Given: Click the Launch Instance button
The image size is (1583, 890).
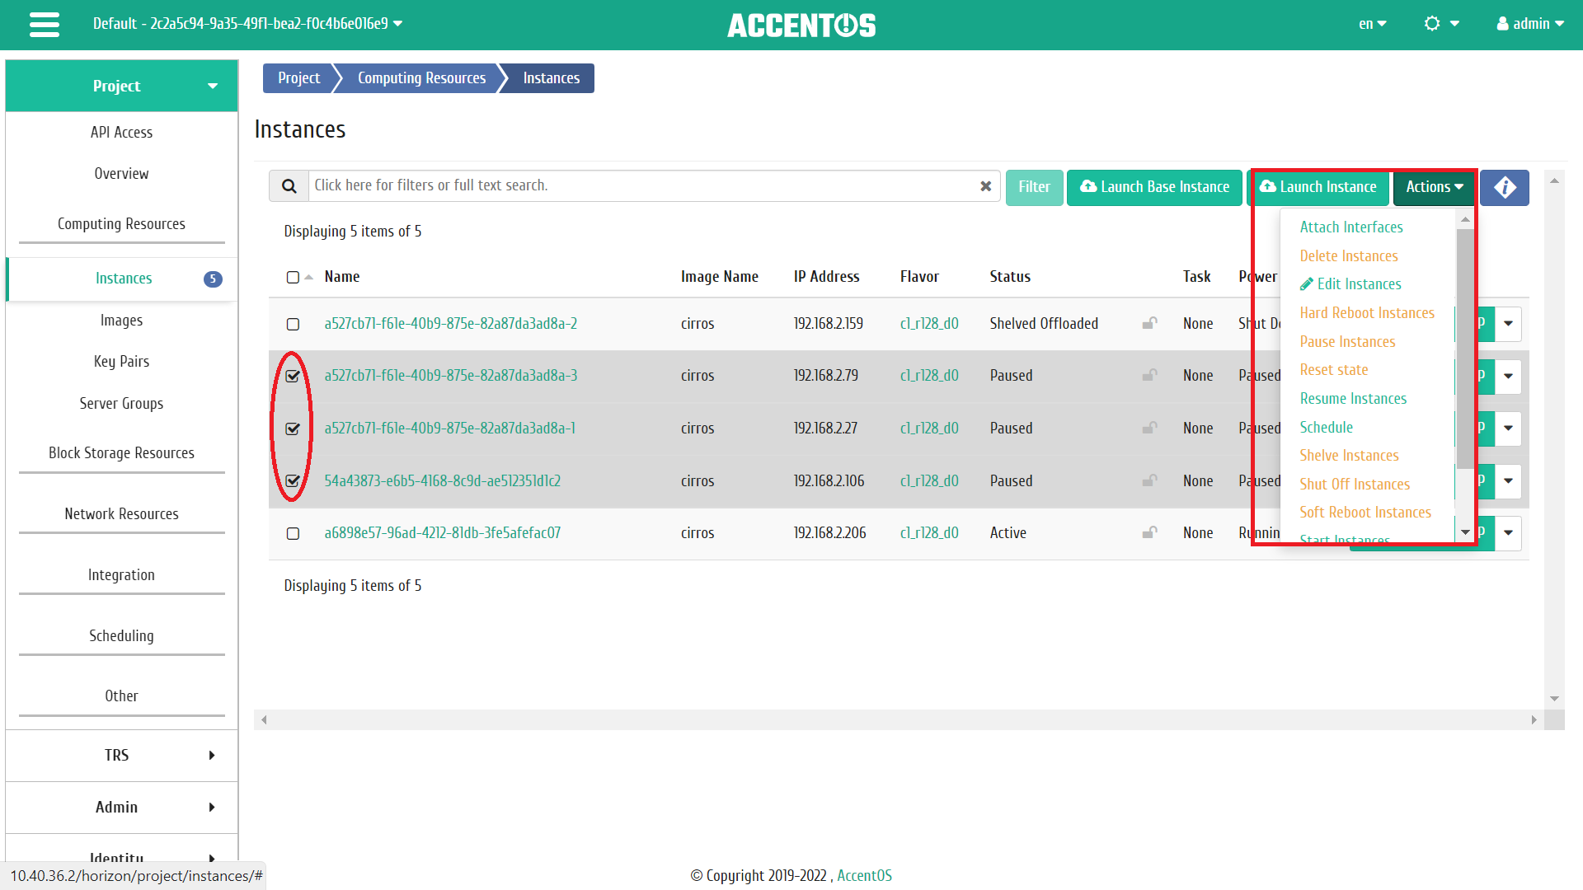Looking at the screenshot, I should click(x=1318, y=187).
